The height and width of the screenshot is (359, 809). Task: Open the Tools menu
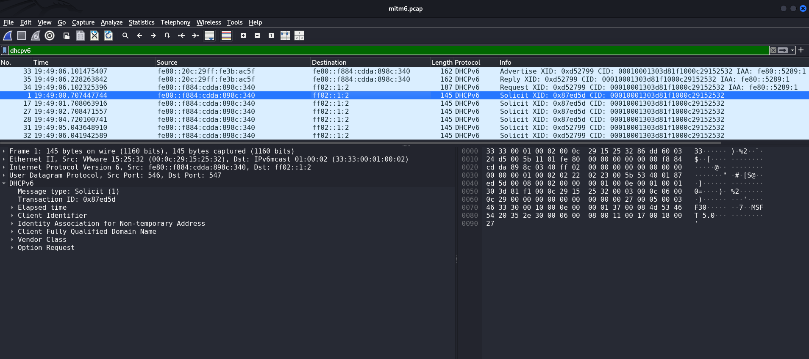tap(235, 22)
